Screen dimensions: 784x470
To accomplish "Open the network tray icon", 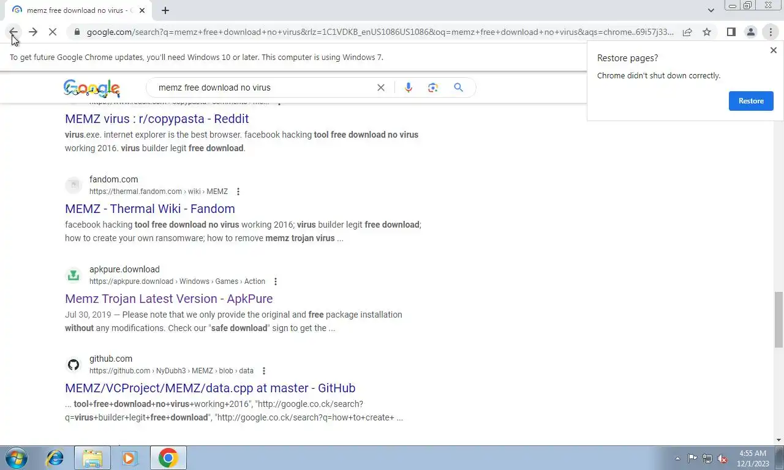I will (707, 458).
